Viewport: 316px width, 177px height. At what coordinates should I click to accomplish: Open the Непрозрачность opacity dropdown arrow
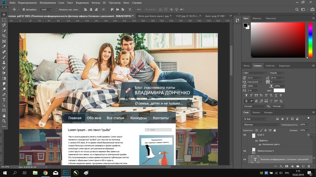308,125
